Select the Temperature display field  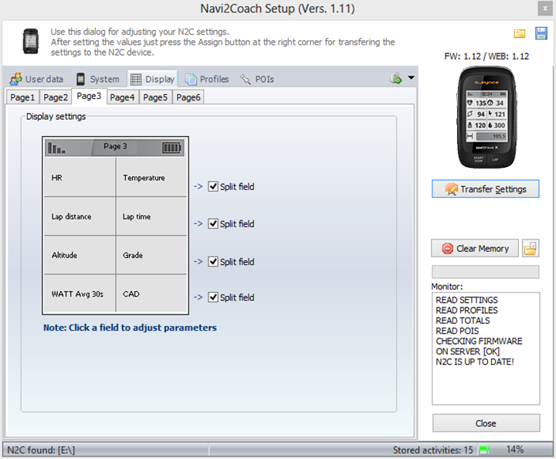[x=151, y=178]
